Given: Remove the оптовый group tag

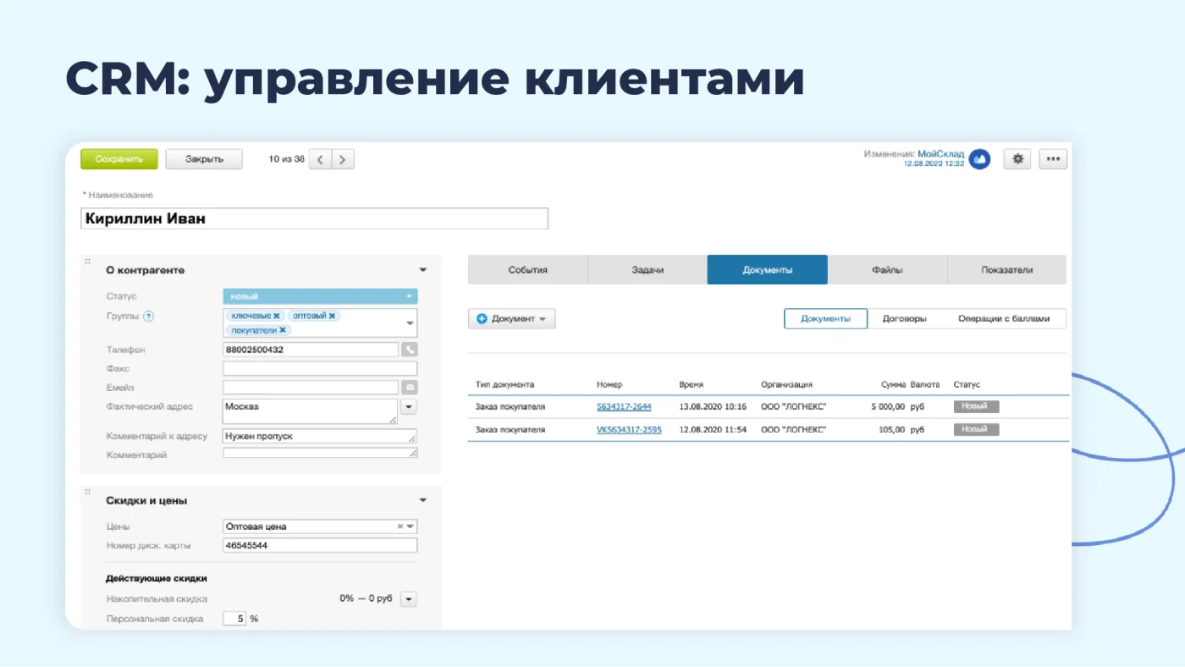Looking at the screenshot, I should coord(332,316).
